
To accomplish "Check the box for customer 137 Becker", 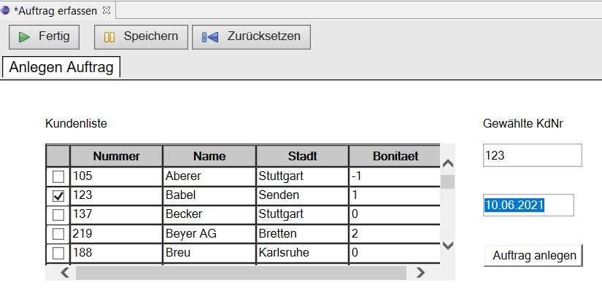I will 58,214.
